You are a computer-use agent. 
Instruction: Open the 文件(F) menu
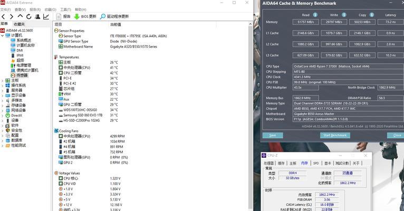[x=5, y=9]
